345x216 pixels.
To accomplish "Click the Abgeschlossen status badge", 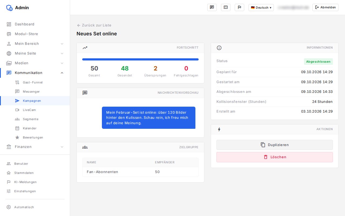I will point(318,62).
